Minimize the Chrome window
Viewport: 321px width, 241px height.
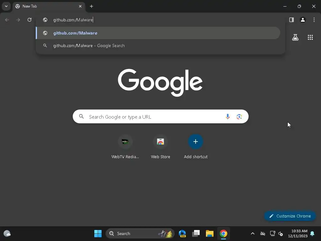(x=285, y=6)
